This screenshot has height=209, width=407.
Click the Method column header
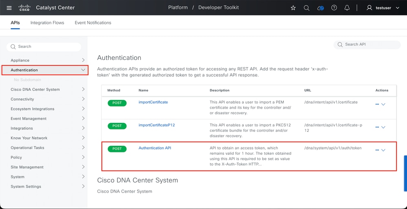tap(114, 90)
